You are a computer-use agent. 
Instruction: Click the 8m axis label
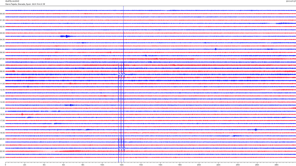[83, 165]
